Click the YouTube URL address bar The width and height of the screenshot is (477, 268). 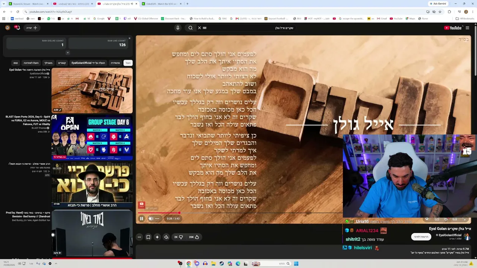click(x=224, y=12)
